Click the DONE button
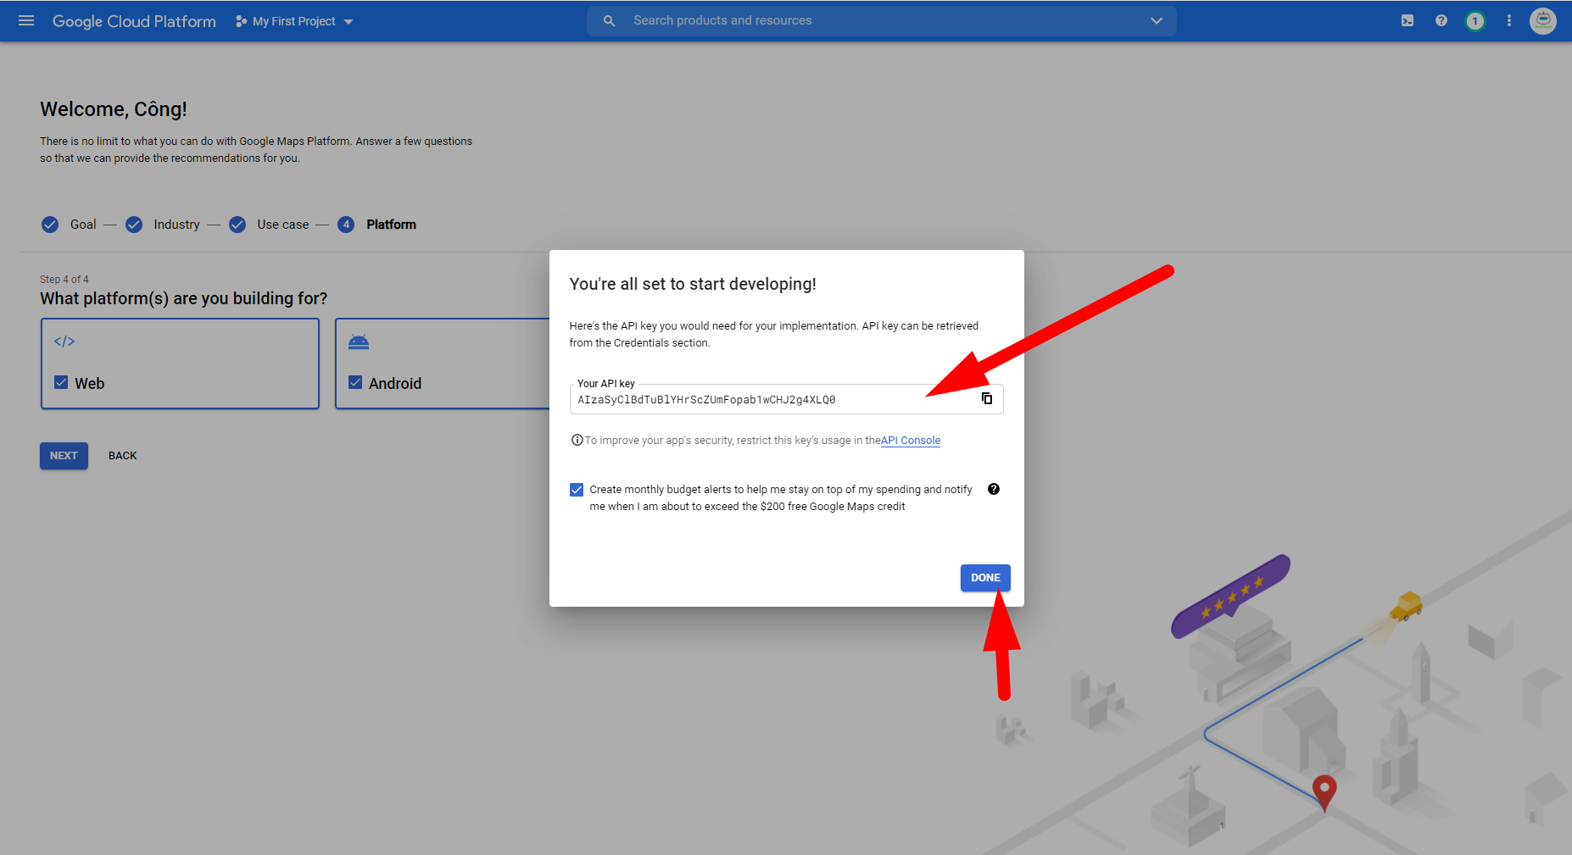The image size is (1572, 855). pos(985,578)
